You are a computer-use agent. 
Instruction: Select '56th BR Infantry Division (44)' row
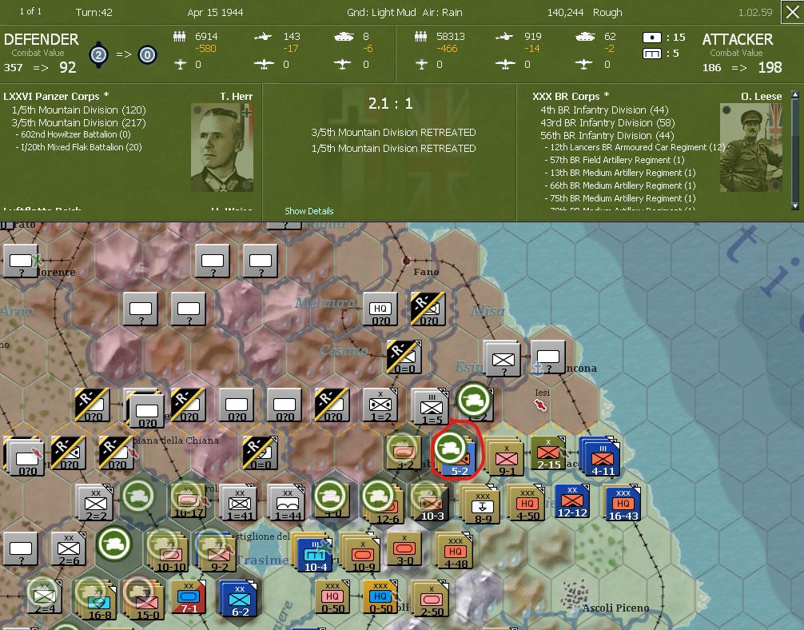pyautogui.click(x=607, y=135)
